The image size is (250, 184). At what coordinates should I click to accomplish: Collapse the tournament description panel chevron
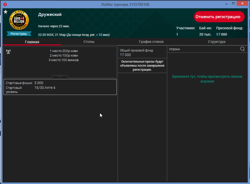click(60, 77)
